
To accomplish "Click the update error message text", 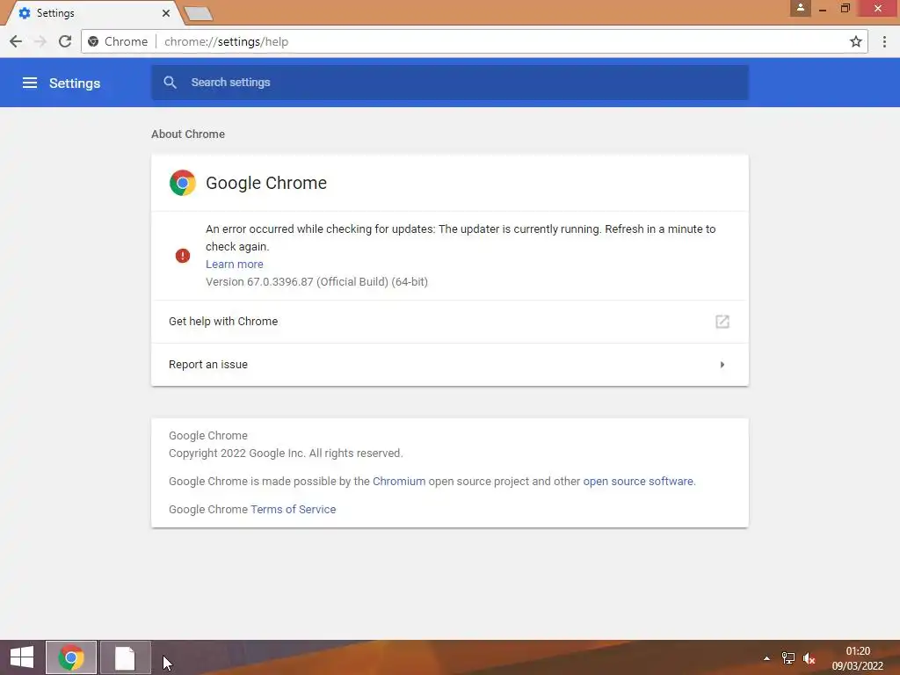I will tap(461, 237).
